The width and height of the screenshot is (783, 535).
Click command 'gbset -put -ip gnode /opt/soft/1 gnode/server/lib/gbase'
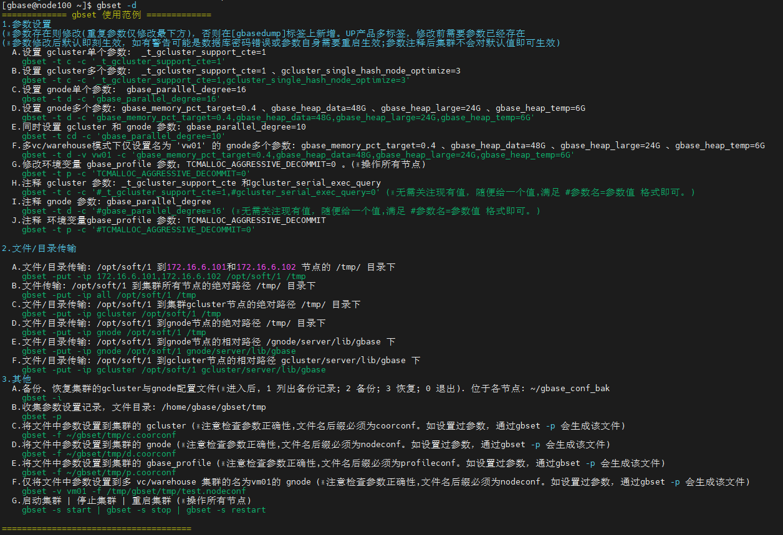click(159, 351)
